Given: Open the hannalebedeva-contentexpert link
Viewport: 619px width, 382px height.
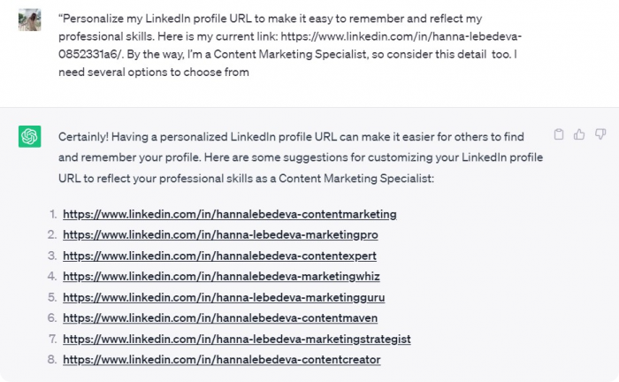Looking at the screenshot, I should 219,256.
